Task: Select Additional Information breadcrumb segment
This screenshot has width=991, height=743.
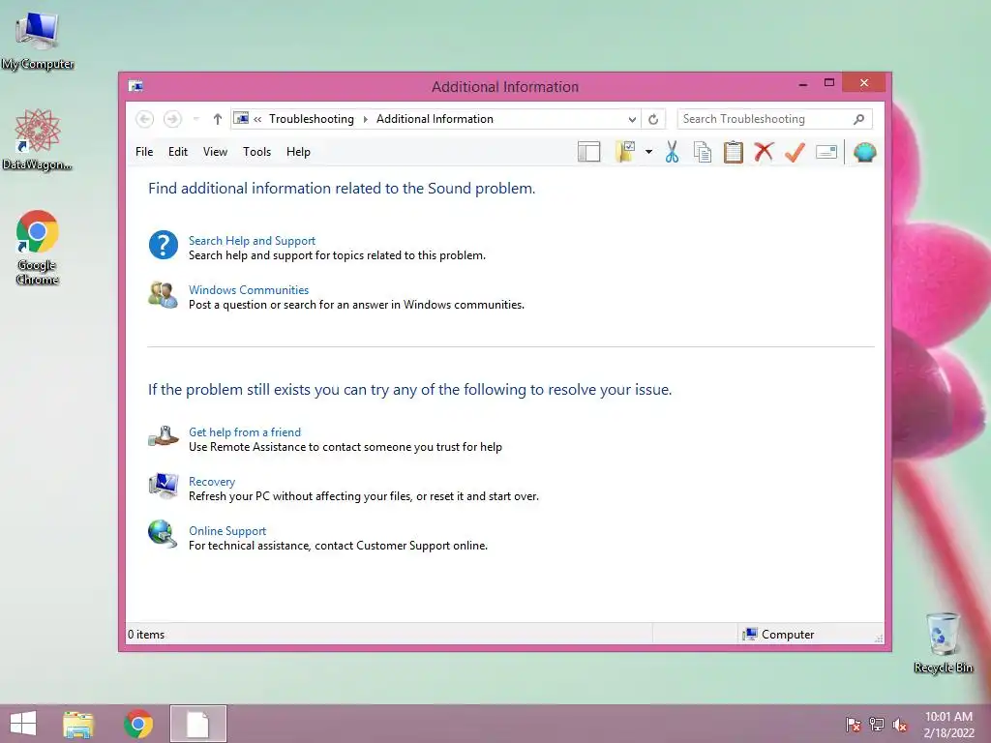Action: click(435, 119)
